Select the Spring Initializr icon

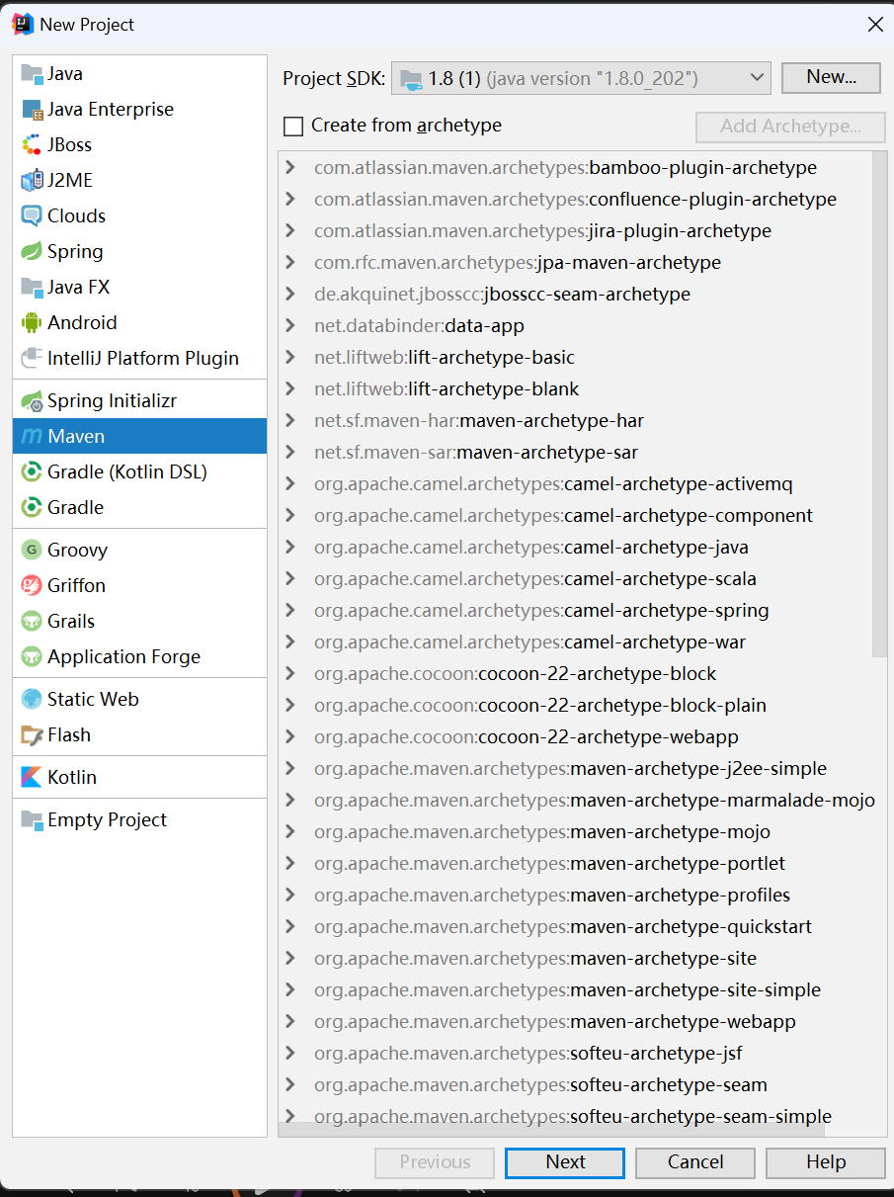pos(32,401)
